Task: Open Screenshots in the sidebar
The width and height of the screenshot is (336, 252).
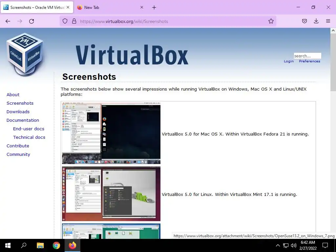Action: click(x=20, y=103)
